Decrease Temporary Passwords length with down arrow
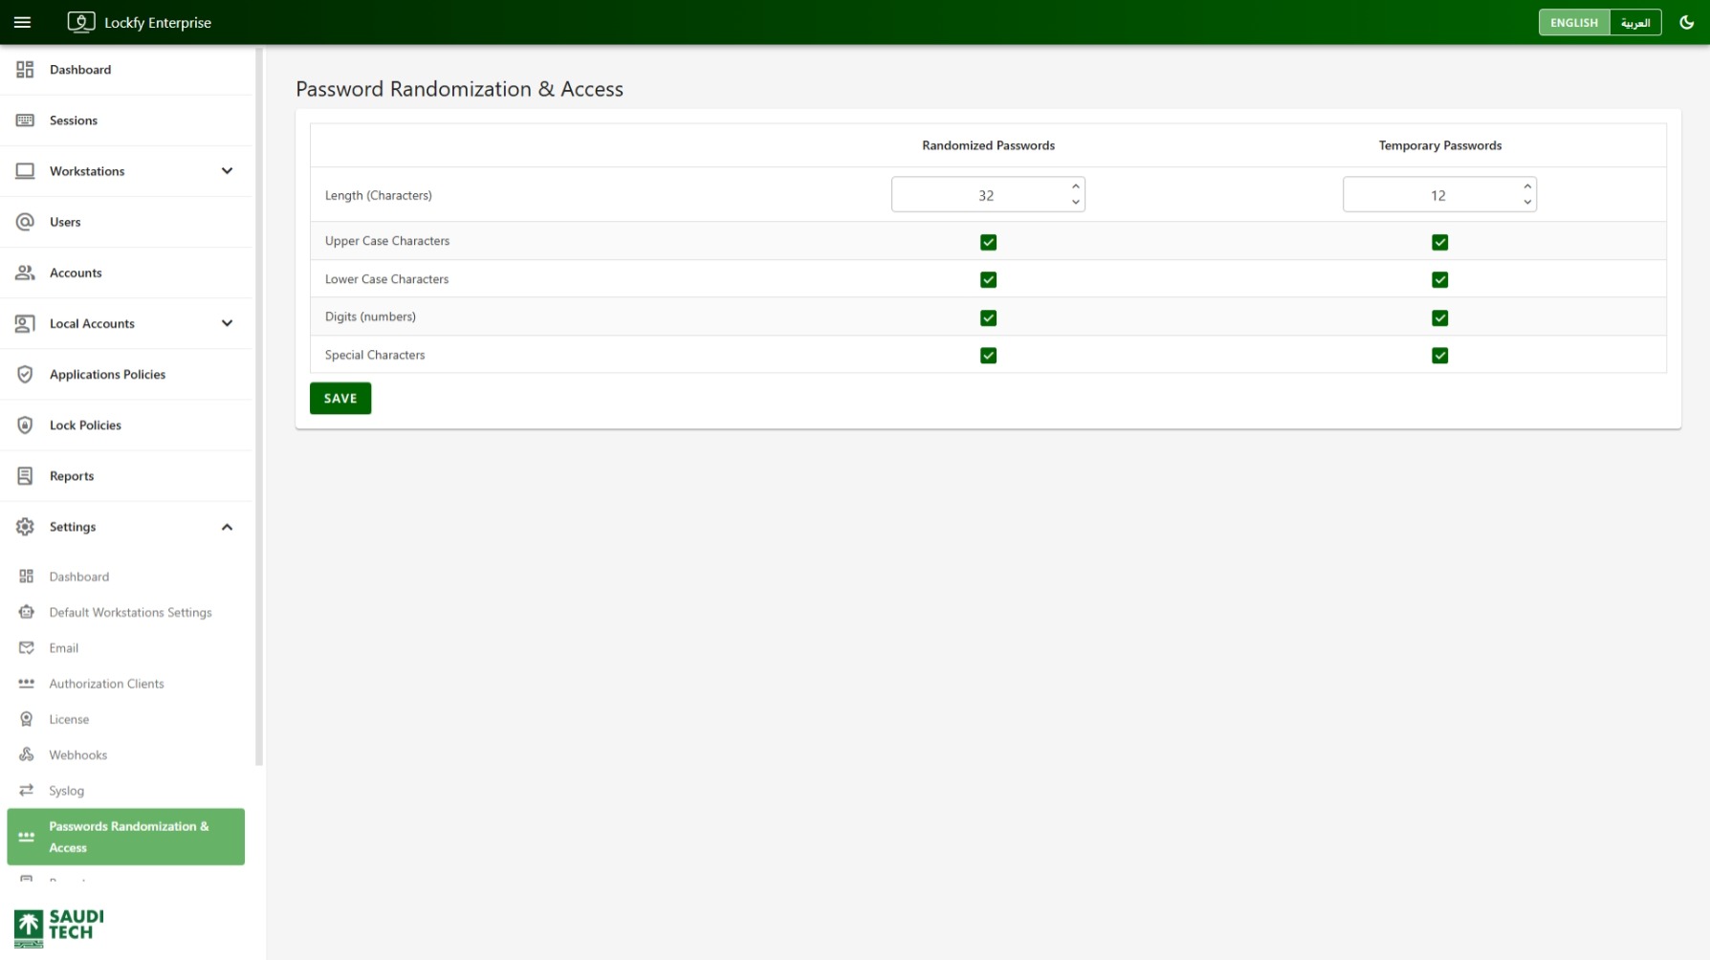 [x=1527, y=202]
